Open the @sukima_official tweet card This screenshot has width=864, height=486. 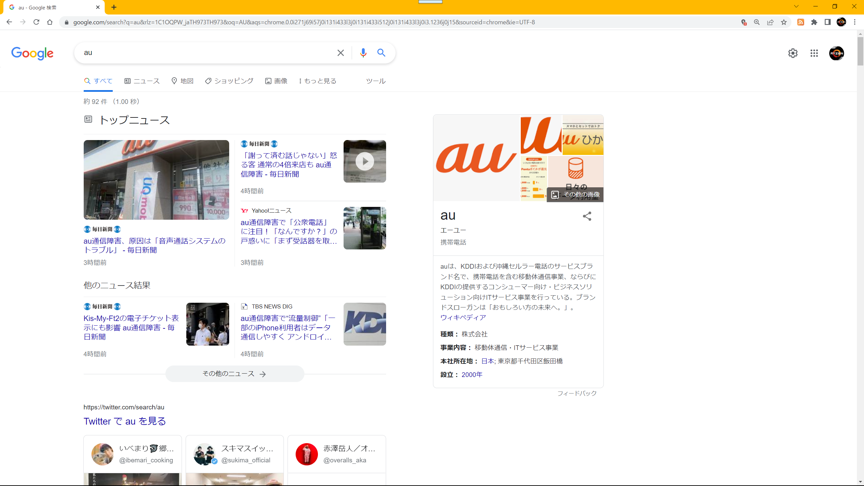click(235, 460)
